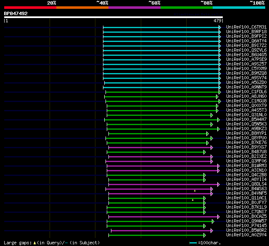
Task: Click the UniRef100_B5A4H7 label
Action: click(x=246, y=120)
